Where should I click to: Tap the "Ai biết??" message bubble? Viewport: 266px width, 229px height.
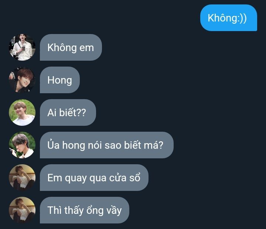click(68, 112)
